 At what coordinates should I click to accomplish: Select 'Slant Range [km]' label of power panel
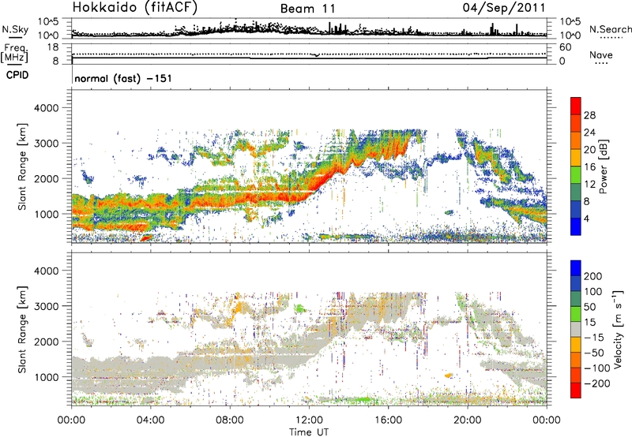coord(22,166)
